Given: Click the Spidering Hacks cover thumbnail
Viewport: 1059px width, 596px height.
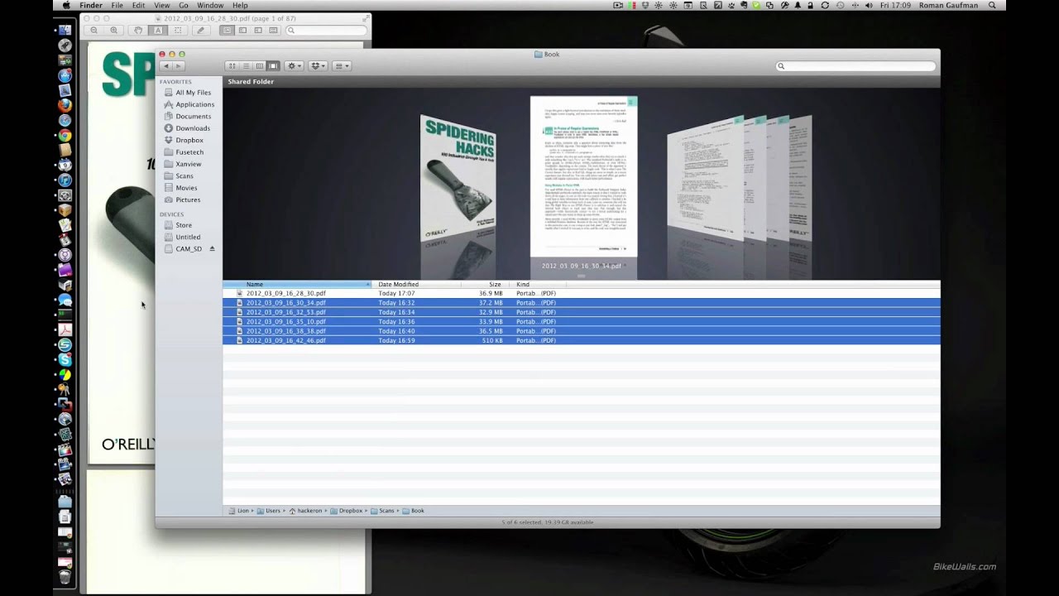Looking at the screenshot, I should (x=459, y=180).
